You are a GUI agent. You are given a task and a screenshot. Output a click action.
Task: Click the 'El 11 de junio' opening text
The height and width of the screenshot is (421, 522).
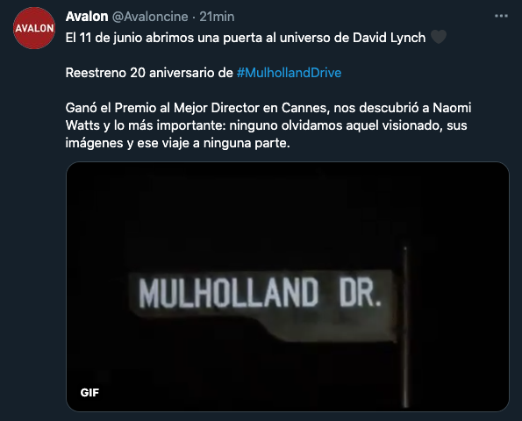(104, 38)
